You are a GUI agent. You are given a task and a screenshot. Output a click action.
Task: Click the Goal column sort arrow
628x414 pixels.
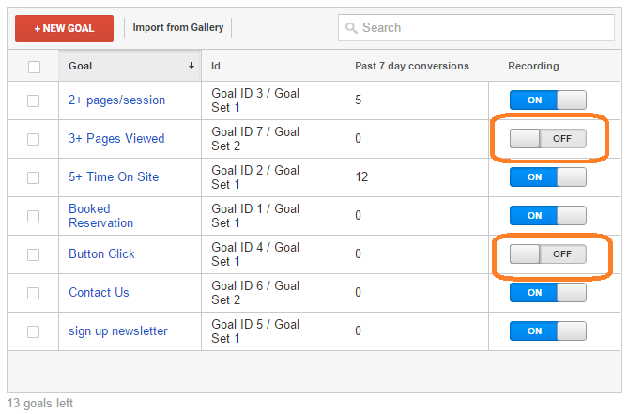[191, 66]
